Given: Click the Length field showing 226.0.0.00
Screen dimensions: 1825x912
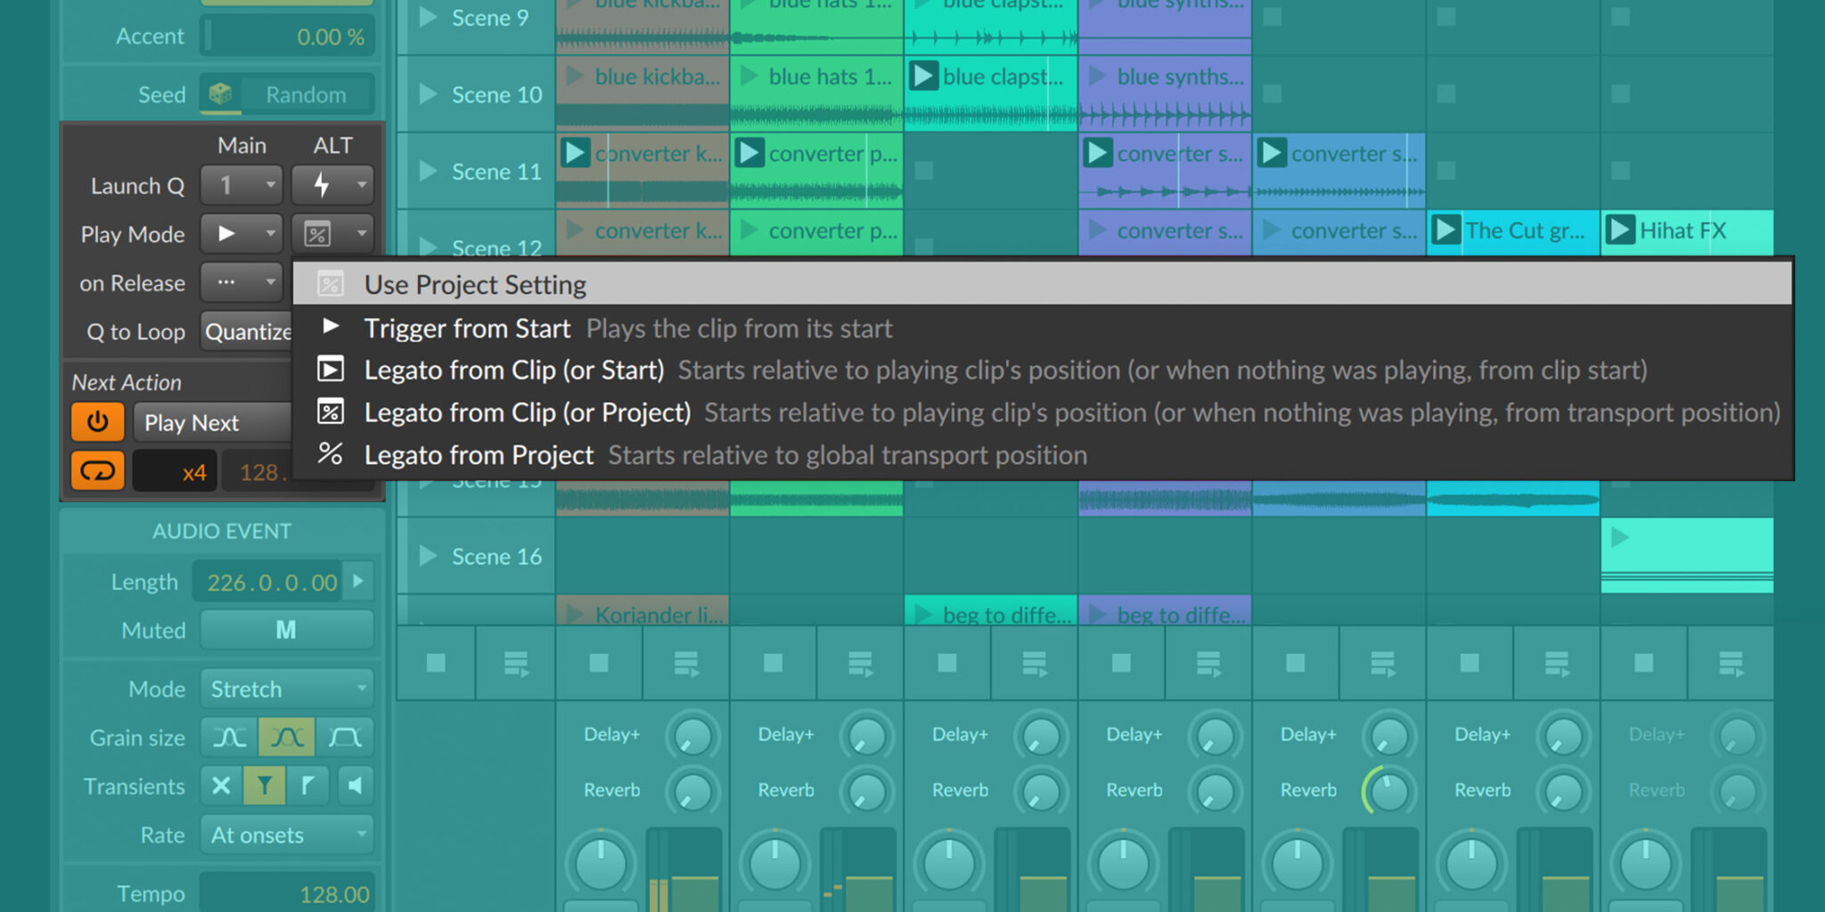Looking at the screenshot, I should coord(267,582).
